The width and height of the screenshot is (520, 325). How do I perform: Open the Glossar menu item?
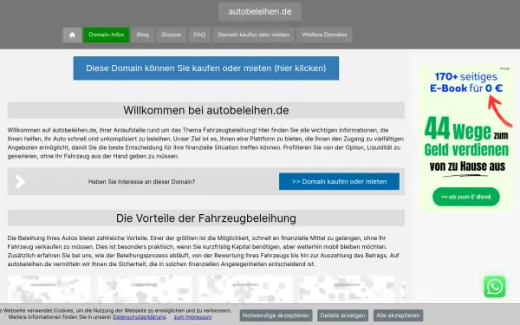tap(171, 35)
